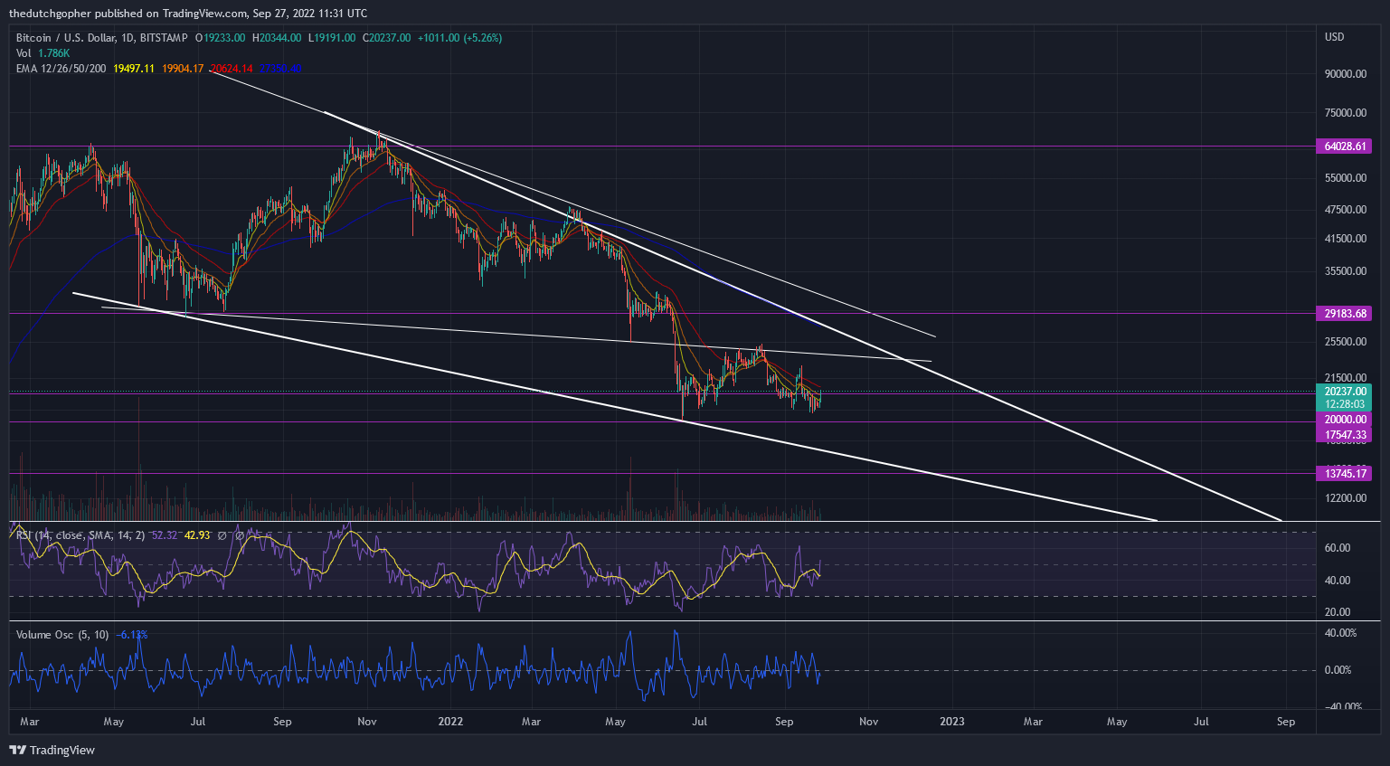
Task: Click the Vol 1.786K legend
Action: (x=43, y=53)
